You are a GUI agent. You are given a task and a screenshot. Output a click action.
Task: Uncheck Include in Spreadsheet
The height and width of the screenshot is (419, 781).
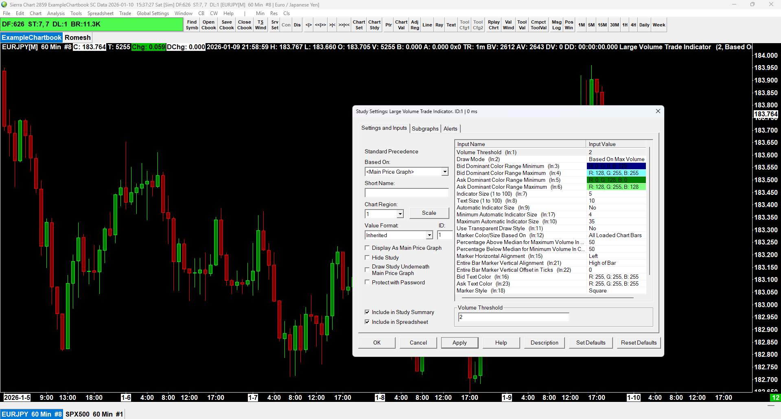[x=367, y=322]
